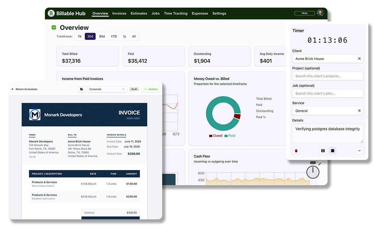Open the user avatar profile menu
This screenshot has width=374, height=231.
coord(320,13)
